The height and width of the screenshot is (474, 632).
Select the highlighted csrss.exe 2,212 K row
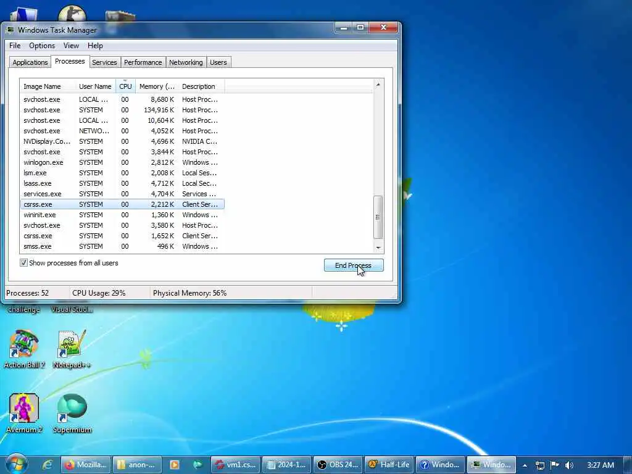coord(122,204)
